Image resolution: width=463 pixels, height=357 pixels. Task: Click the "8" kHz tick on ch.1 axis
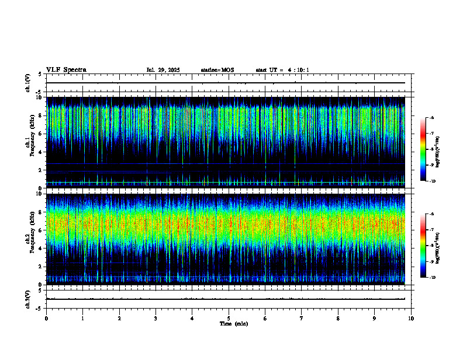(41, 116)
